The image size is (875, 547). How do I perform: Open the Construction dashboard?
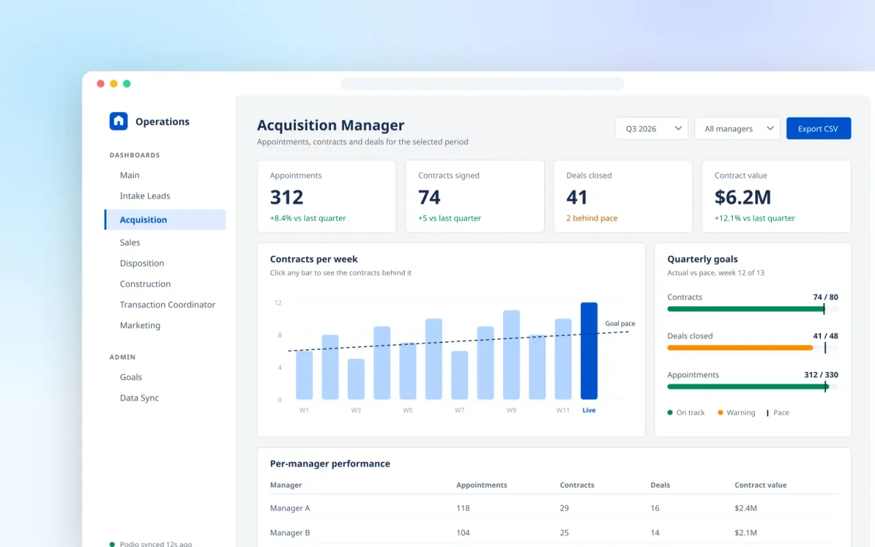tap(146, 284)
